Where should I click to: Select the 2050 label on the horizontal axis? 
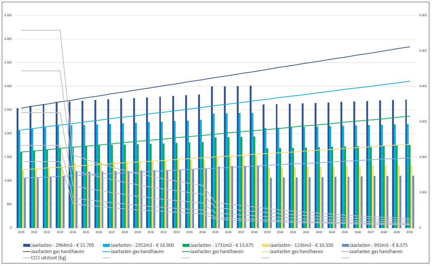[409, 232]
